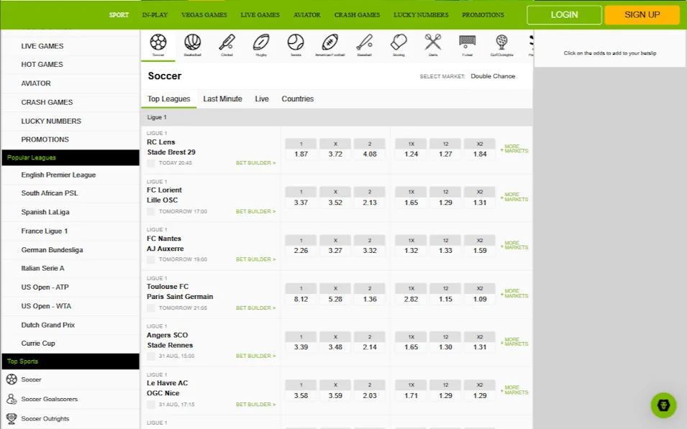Expand More Markets for FC Lorient match
The width and height of the screenshot is (687, 429).
[x=514, y=197]
